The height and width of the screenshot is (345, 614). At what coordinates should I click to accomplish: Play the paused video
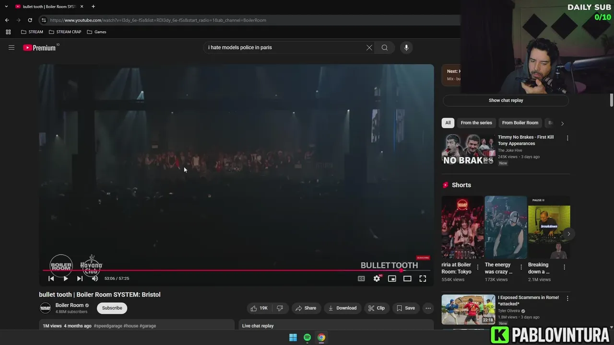pos(66,278)
